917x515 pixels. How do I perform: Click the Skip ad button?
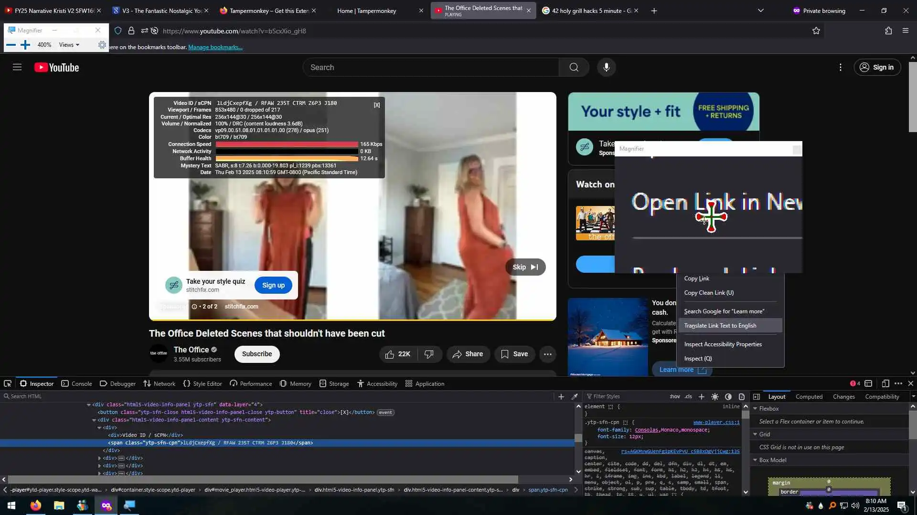pos(525,267)
